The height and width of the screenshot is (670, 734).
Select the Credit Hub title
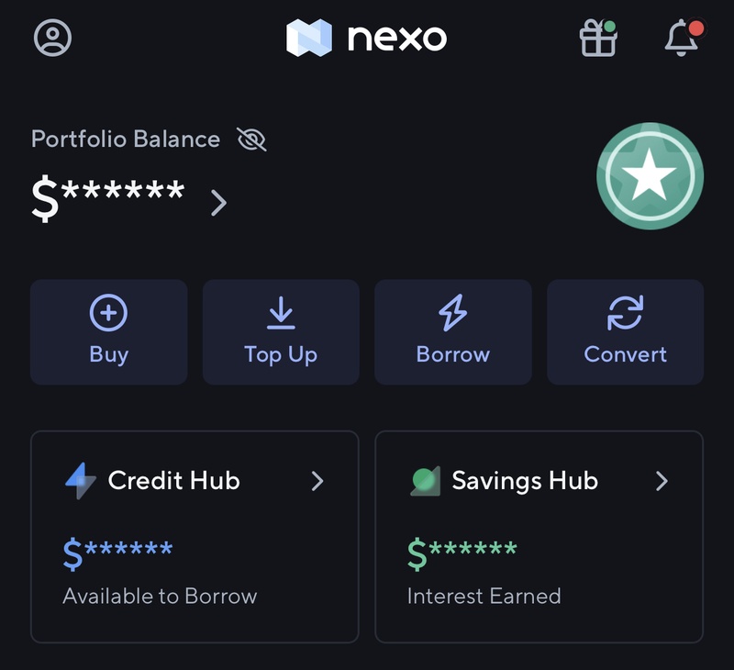pos(173,481)
